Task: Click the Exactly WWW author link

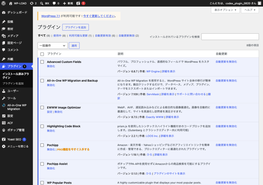Action: (155, 117)
